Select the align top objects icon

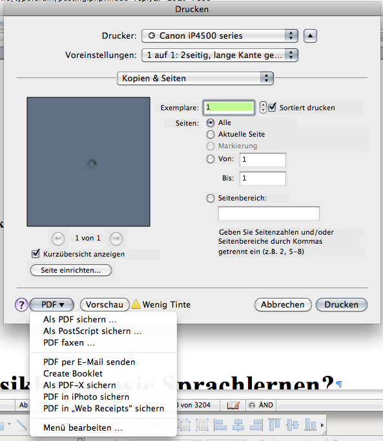[x=274, y=425]
